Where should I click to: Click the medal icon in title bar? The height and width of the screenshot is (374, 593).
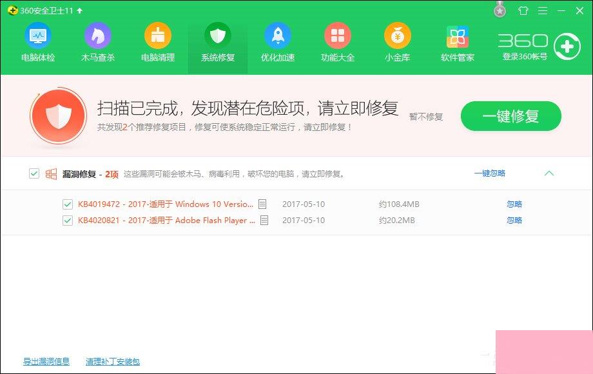tap(500, 10)
